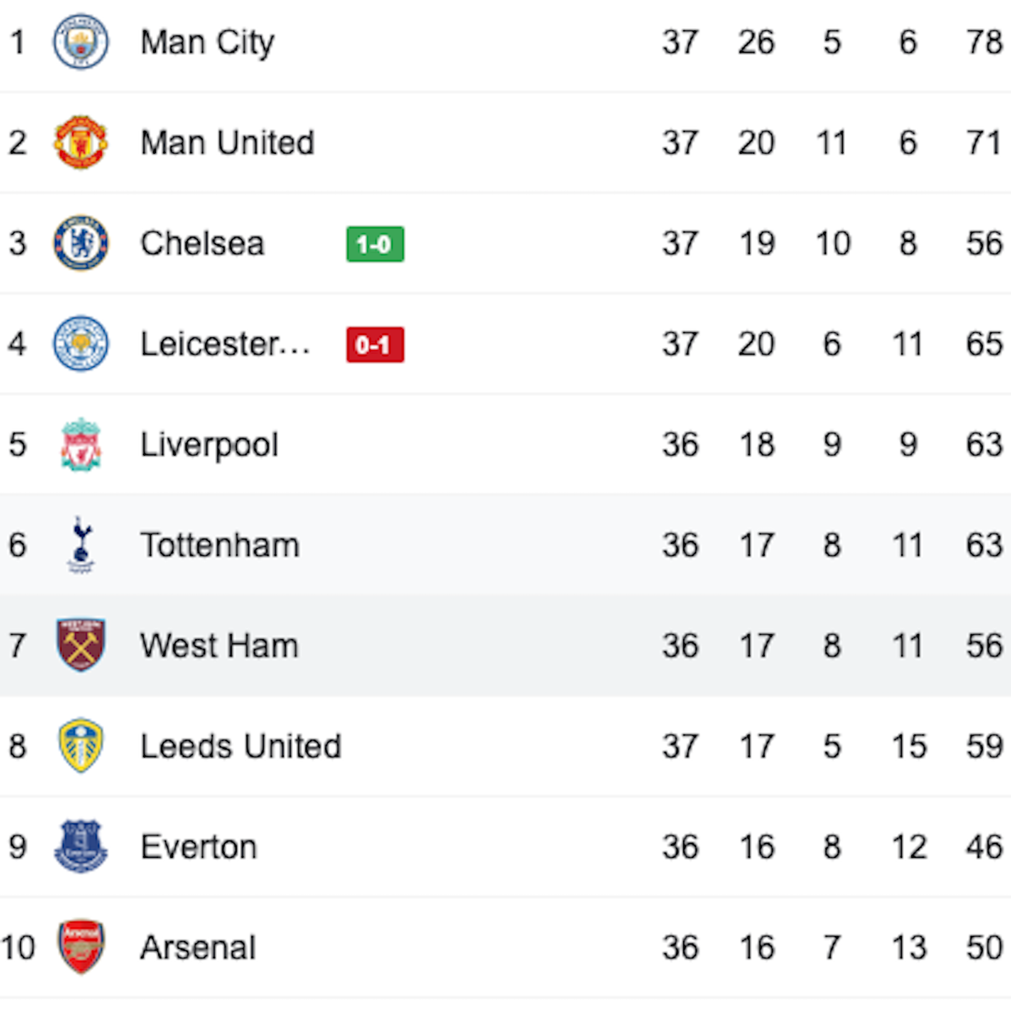Open the West Ham team name
Viewport: 1011px width, 1011px height.
[x=219, y=646]
